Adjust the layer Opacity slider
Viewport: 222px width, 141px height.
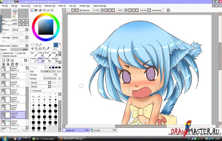tap(19, 50)
